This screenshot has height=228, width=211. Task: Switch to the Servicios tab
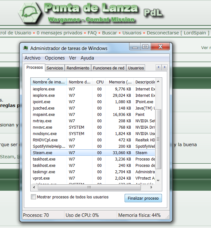(x=55, y=68)
